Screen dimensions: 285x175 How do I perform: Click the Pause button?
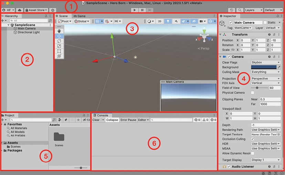pyautogui.click(x=142, y=10)
